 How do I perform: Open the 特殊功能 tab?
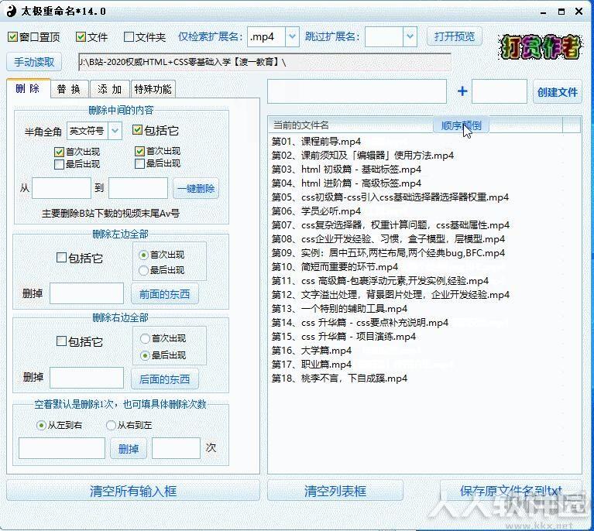pyautogui.click(x=153, y=89)
